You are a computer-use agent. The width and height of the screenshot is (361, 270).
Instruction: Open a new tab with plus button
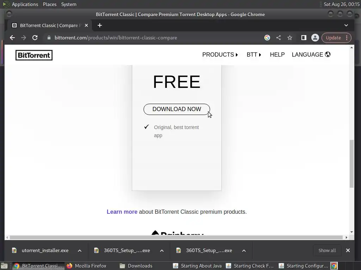(100, 25)
